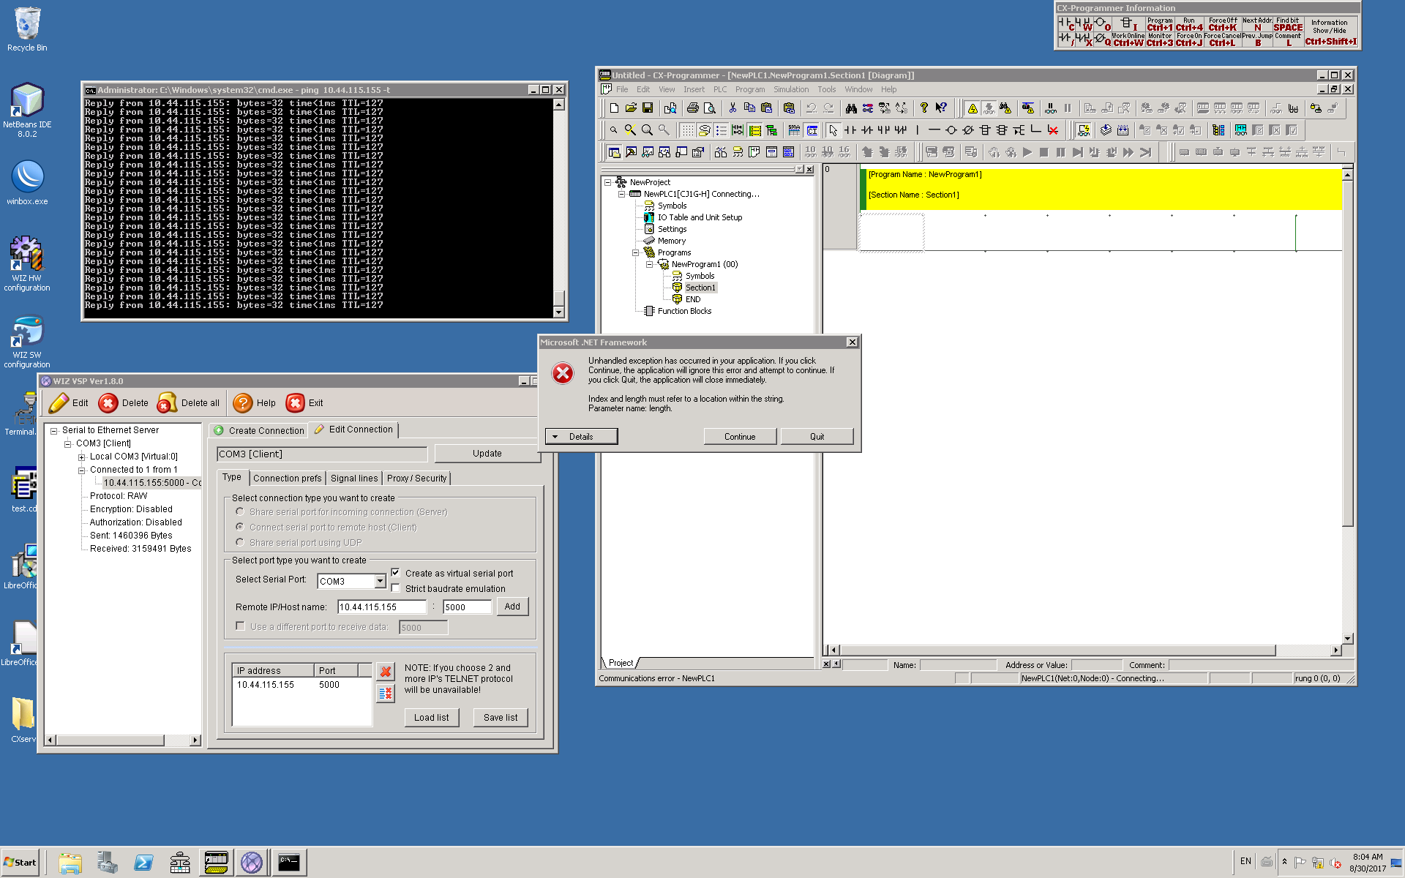The image size is (1405, 878).
Task: Click the New document icon in CX-Programmer
Action: coord(614,108)
